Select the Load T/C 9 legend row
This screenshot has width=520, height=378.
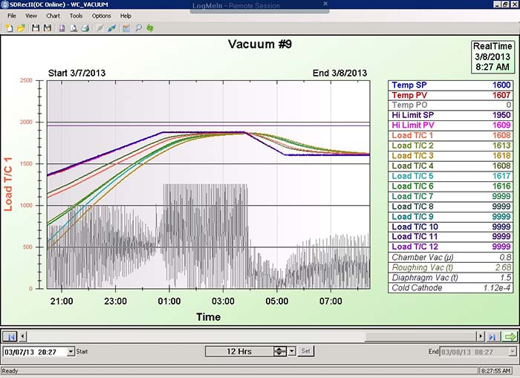(x=450, y=217)
